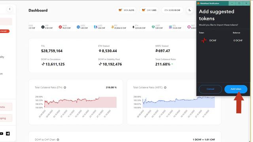Image resolution: width=253 pixels, height=142 pixels.
Task: Click the LUSD ticker icon
Action: 95,27
